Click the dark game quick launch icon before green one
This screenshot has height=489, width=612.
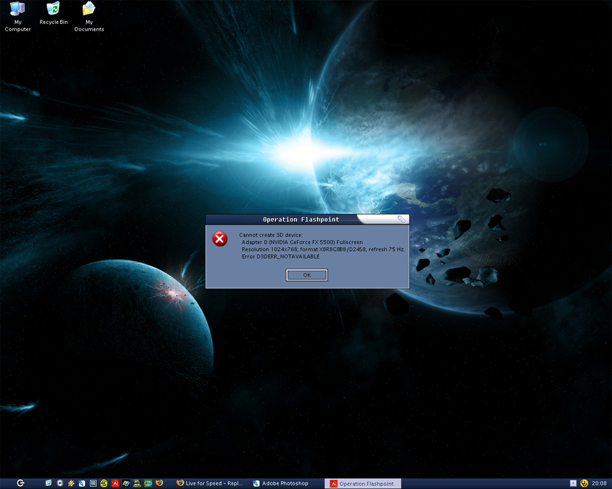tap(137, 483)
